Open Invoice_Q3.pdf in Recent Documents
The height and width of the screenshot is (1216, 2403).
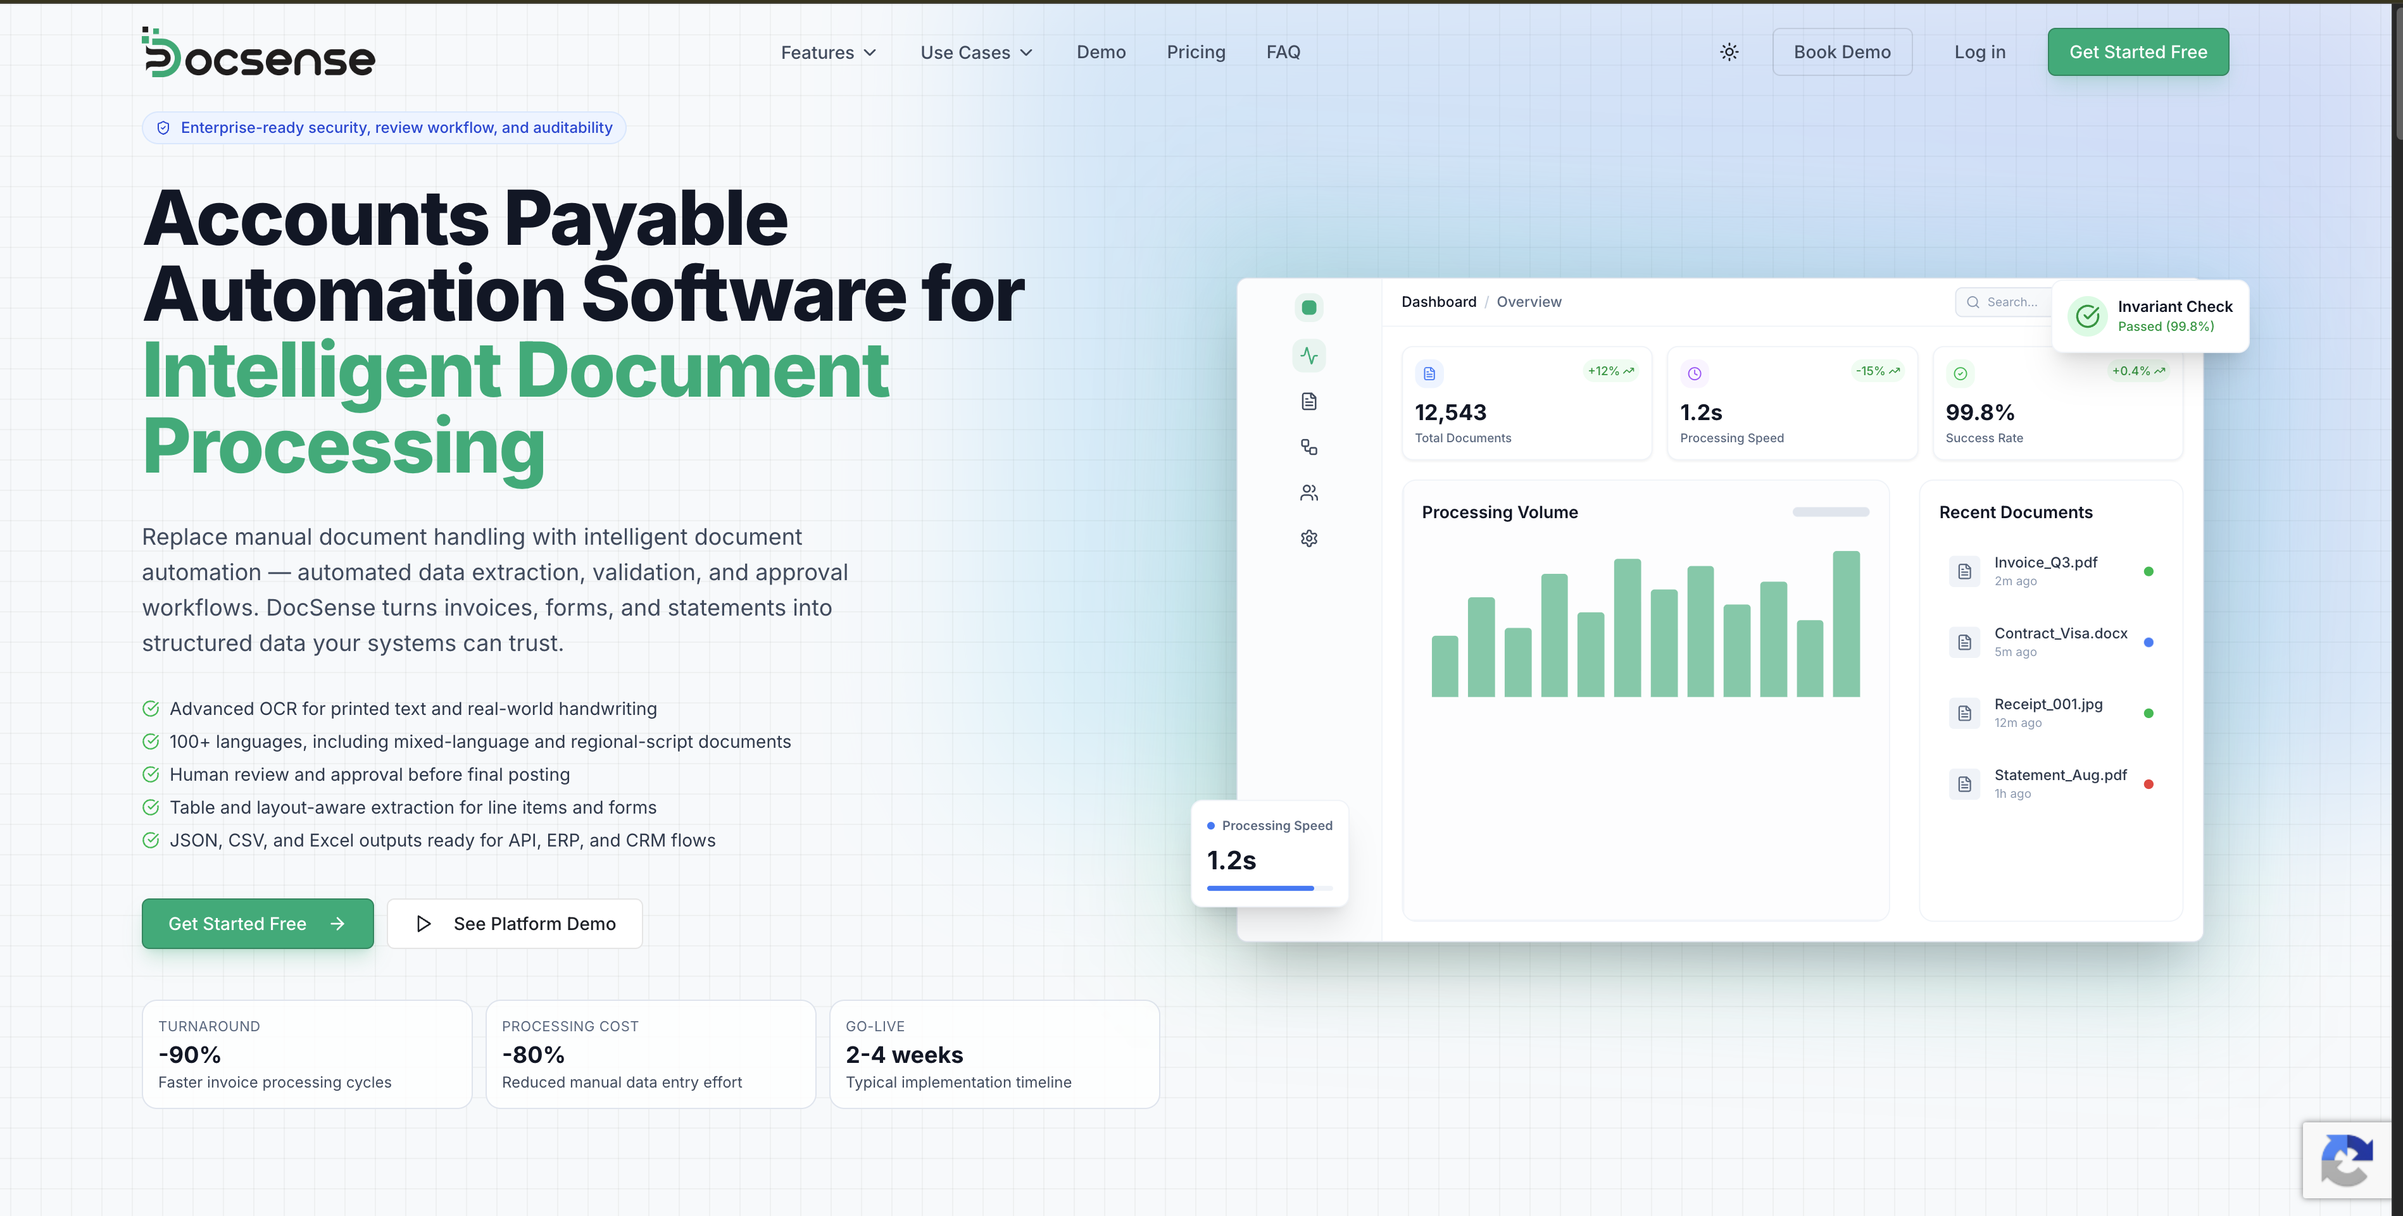pyautogui.click(x=2050, y=571)
